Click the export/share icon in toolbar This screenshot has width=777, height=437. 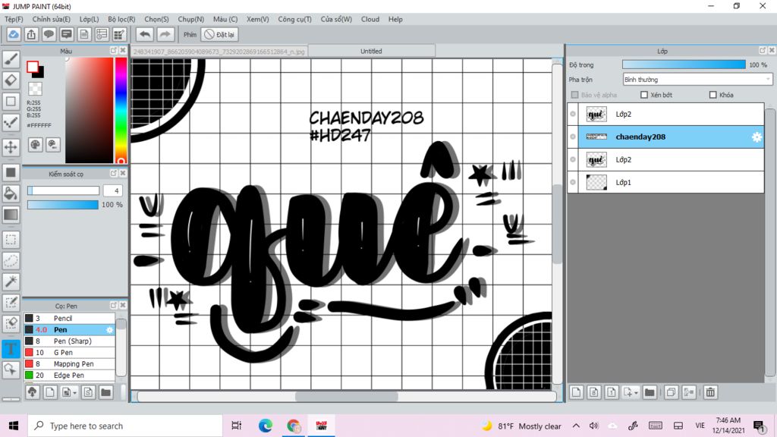(31, 34)
